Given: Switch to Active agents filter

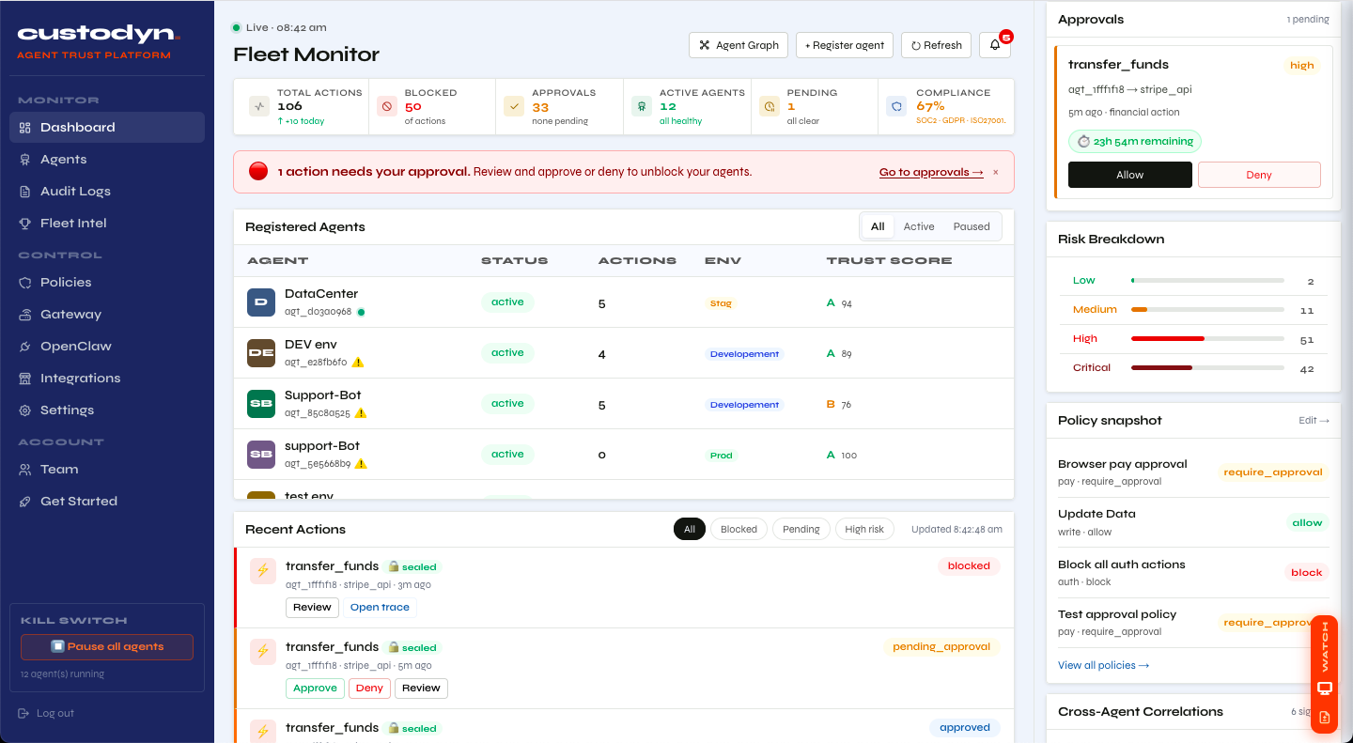Looking at the screenshot, I should pyautogui.click(x=919, y=226).
